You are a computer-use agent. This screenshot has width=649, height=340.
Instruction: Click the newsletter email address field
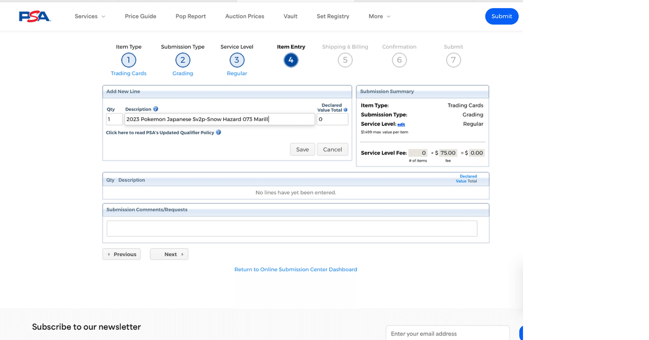click(x=448, y=333)
